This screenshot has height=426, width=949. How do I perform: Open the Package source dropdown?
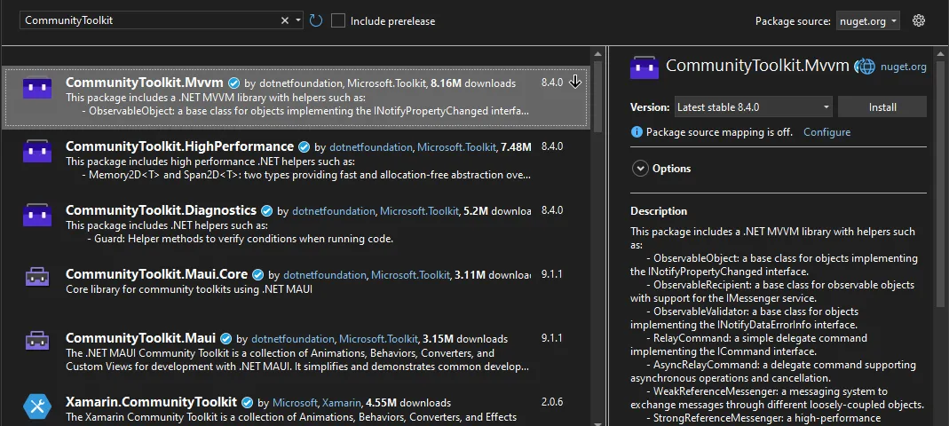(867, 20)
